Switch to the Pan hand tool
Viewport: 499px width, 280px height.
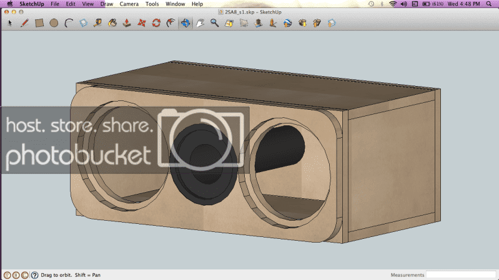[x=200, y=23]
